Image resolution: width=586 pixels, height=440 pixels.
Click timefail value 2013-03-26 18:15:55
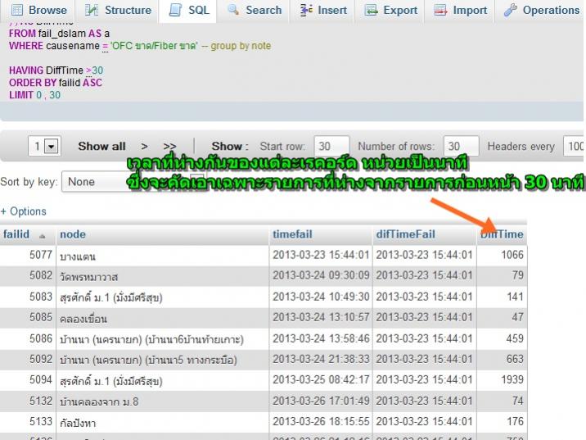click(321, 422)
